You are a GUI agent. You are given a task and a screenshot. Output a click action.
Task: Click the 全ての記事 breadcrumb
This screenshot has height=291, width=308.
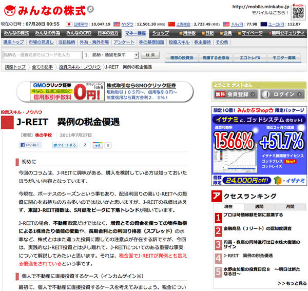click(43, 67)
